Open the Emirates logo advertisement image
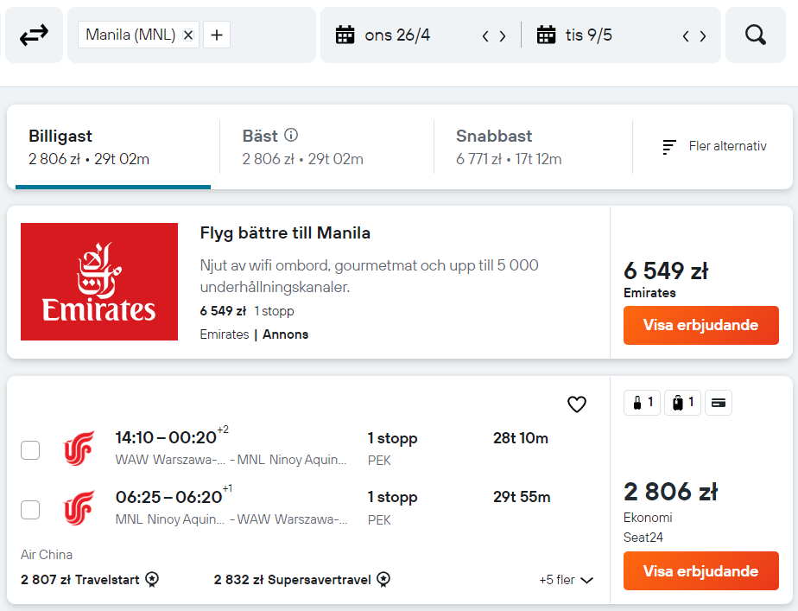The image size is (798, 611). click(x=99, y=282)
